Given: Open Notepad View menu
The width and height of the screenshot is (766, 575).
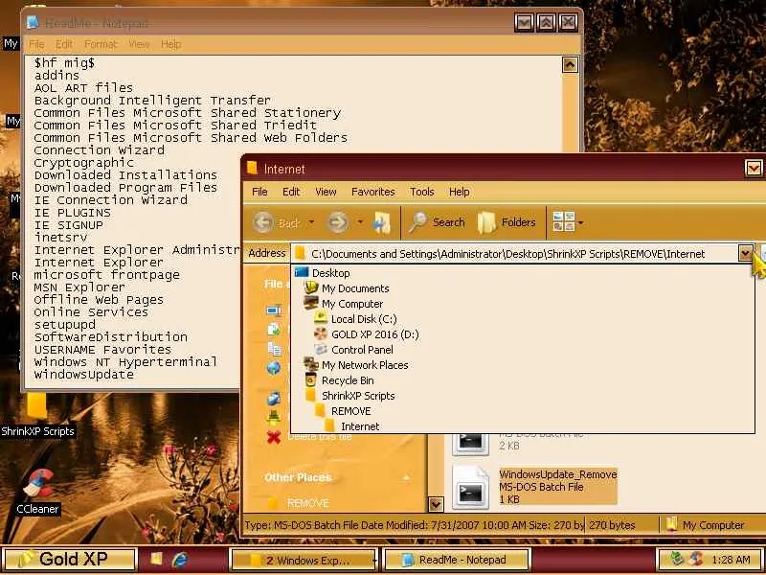Looking at the screenshot, I should 139,44.
